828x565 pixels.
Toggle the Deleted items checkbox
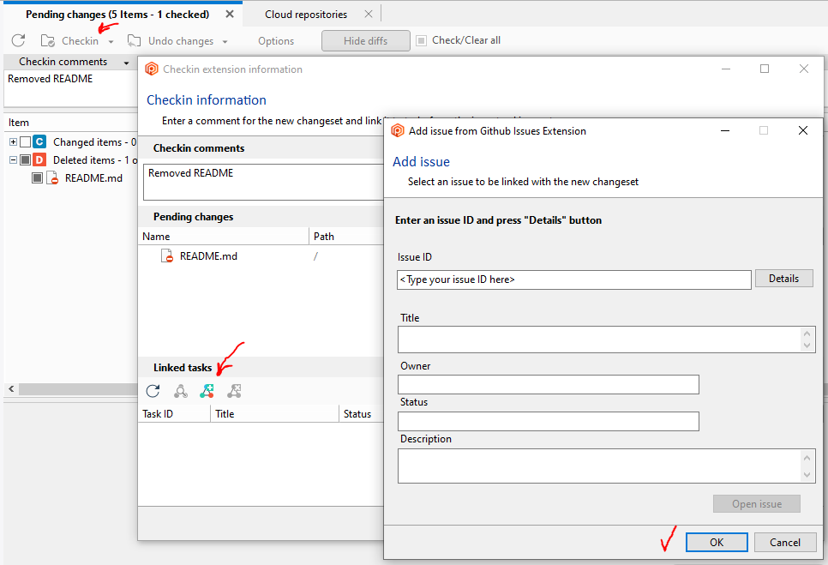pyautogui.click(x=25, y=160)
